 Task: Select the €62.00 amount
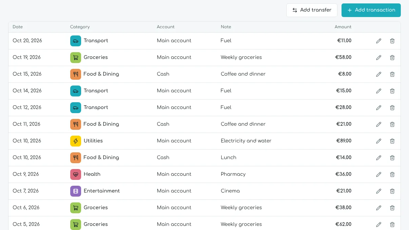pyautogui.click(x=343, y=224)
